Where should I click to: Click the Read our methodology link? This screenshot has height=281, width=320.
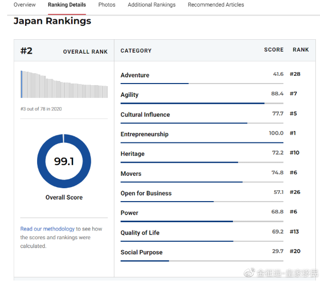tap(47, 229)
